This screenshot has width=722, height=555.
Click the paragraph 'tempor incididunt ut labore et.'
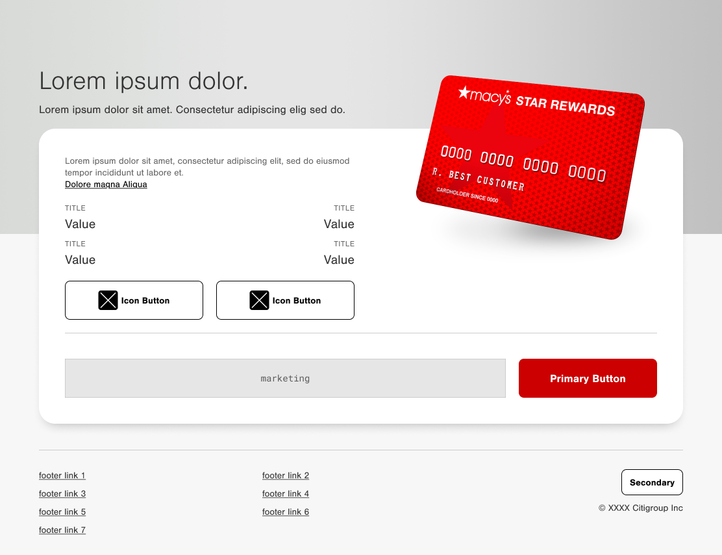124,173
